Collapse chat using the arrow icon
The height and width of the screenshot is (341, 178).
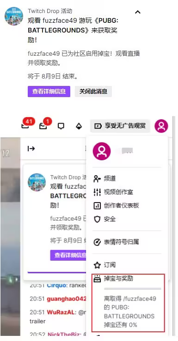click(31, 149)
